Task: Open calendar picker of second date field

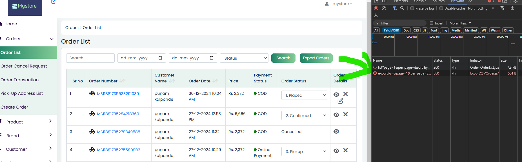Action: [212, 58]
